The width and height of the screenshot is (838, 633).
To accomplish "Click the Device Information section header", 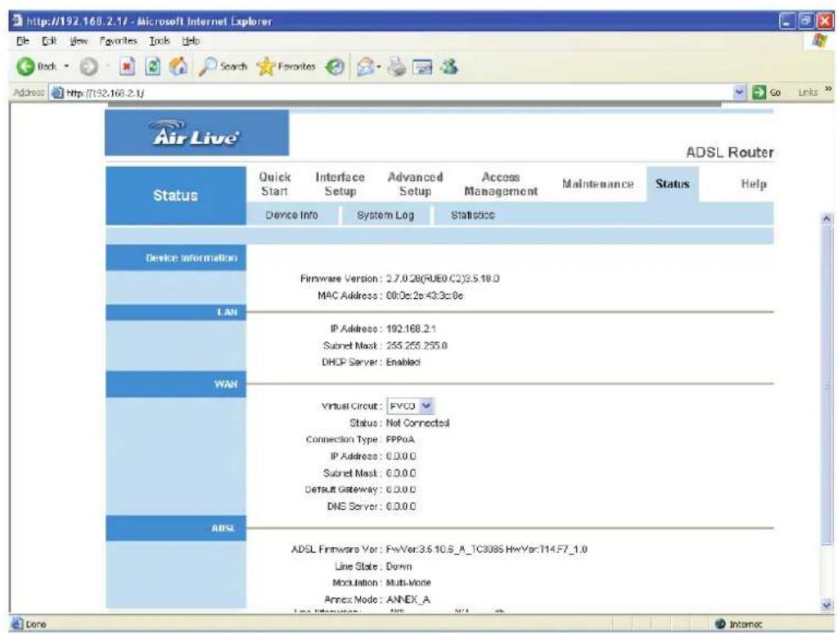I will [176, 258].
